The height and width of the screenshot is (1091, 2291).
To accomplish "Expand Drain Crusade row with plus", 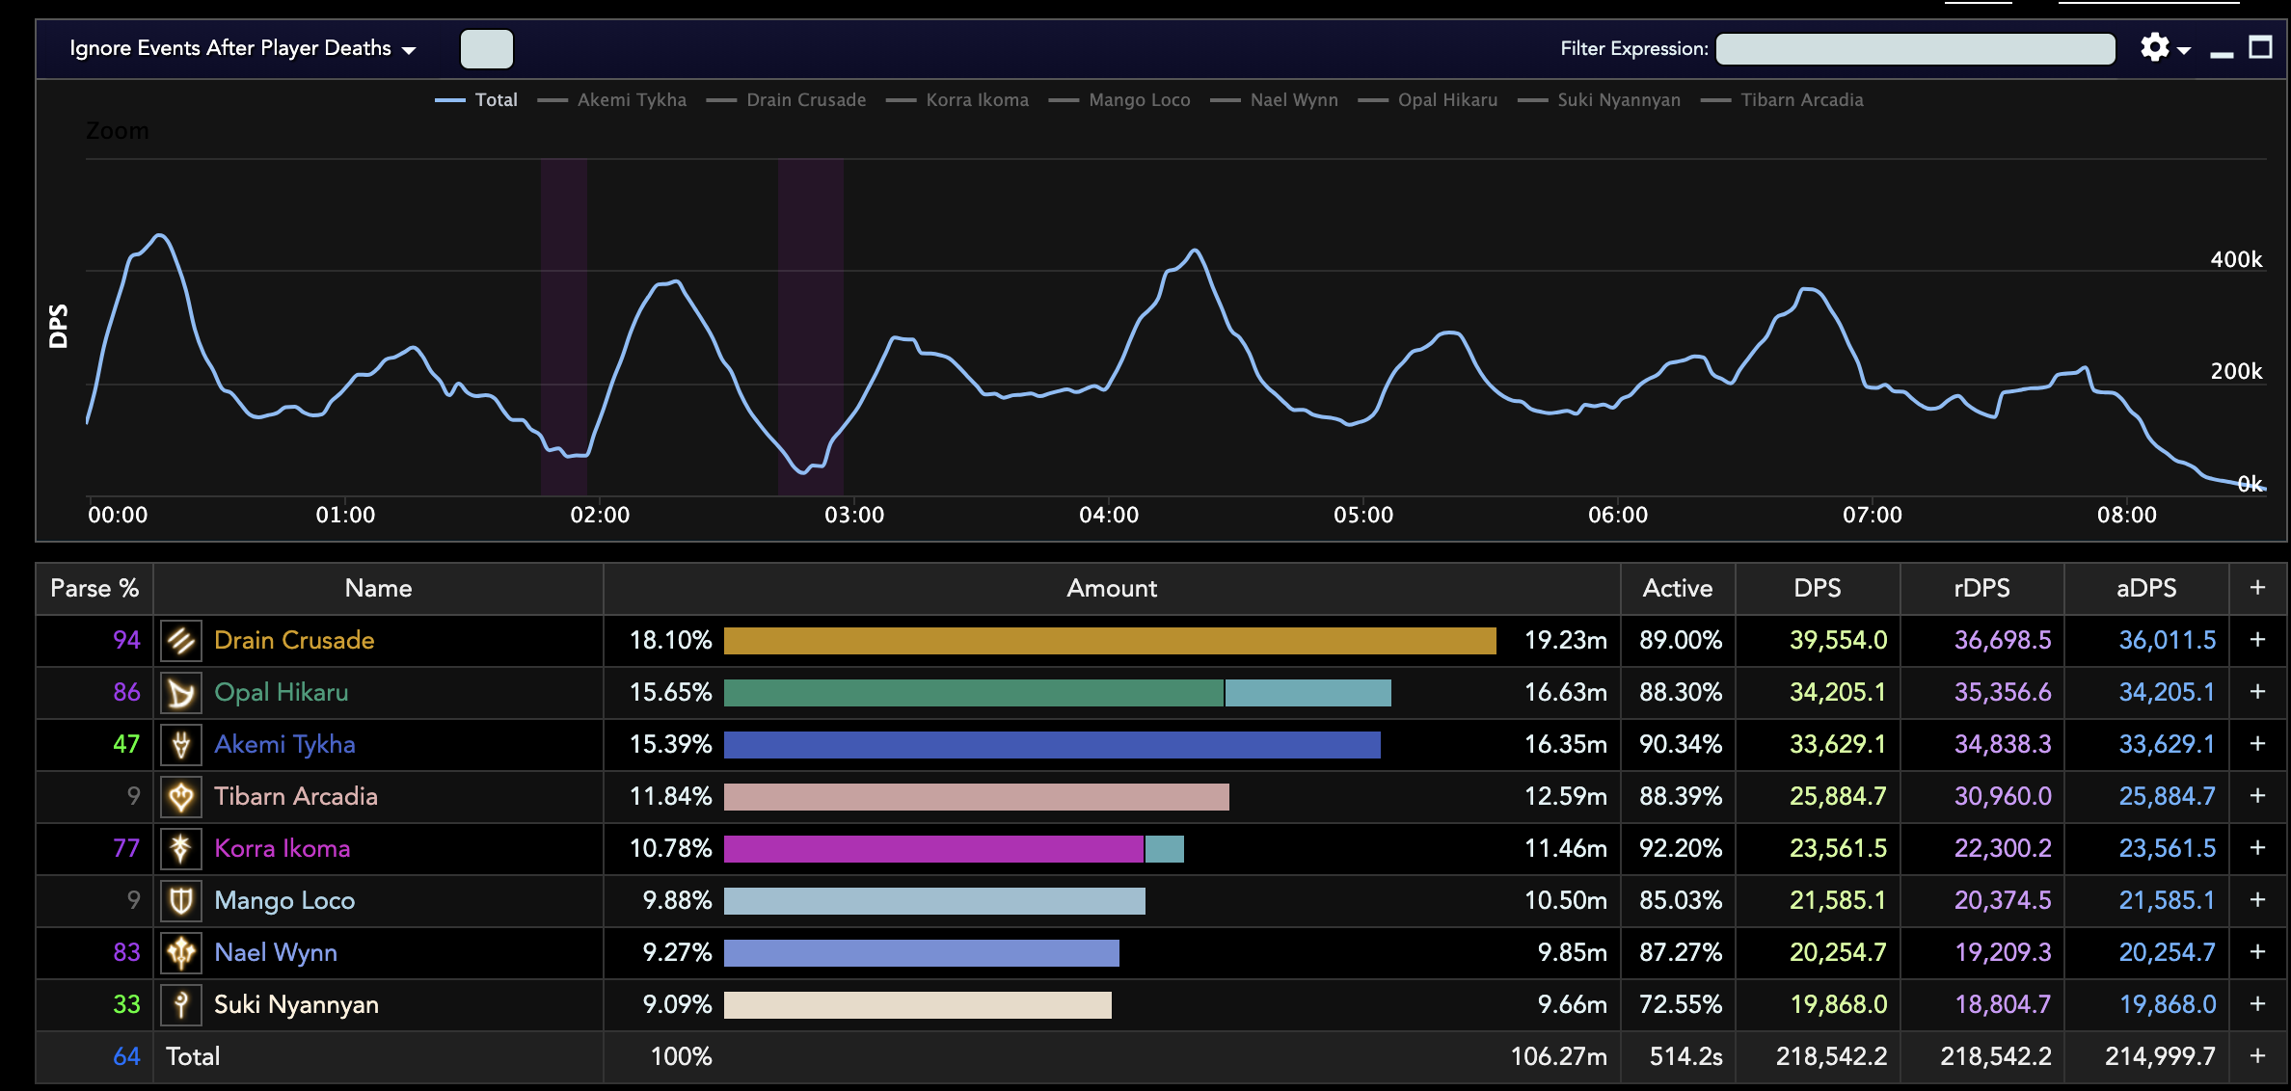I will pos(2257,641).
